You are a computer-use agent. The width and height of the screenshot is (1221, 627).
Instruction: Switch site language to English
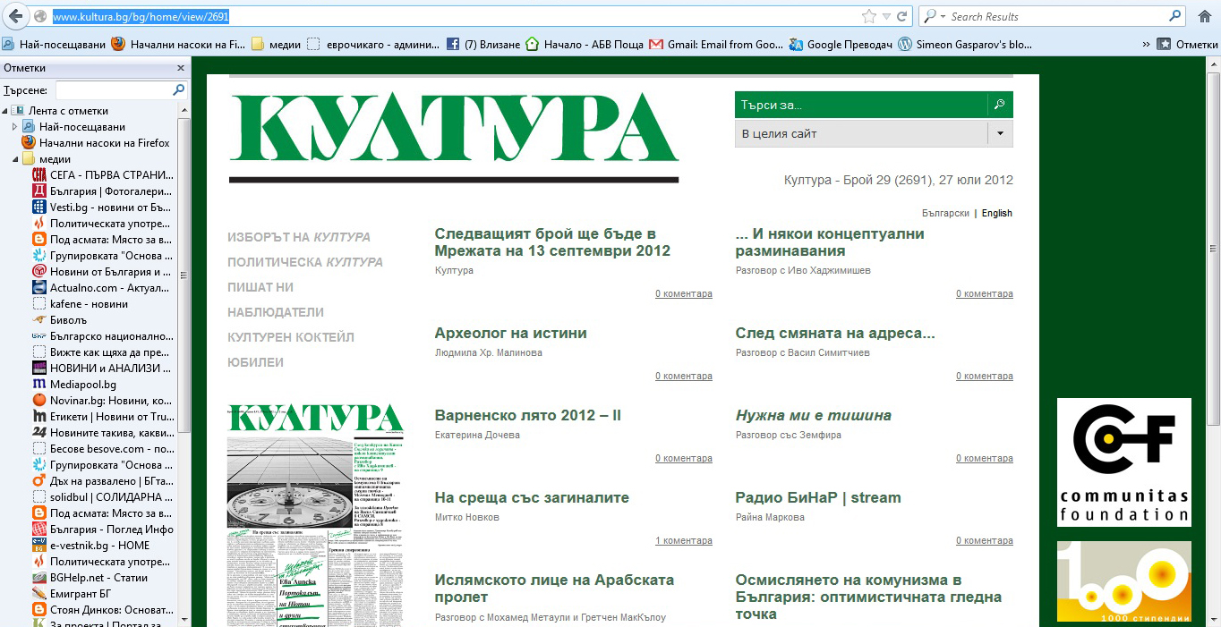pyautogui.click(x=996, y=213)
